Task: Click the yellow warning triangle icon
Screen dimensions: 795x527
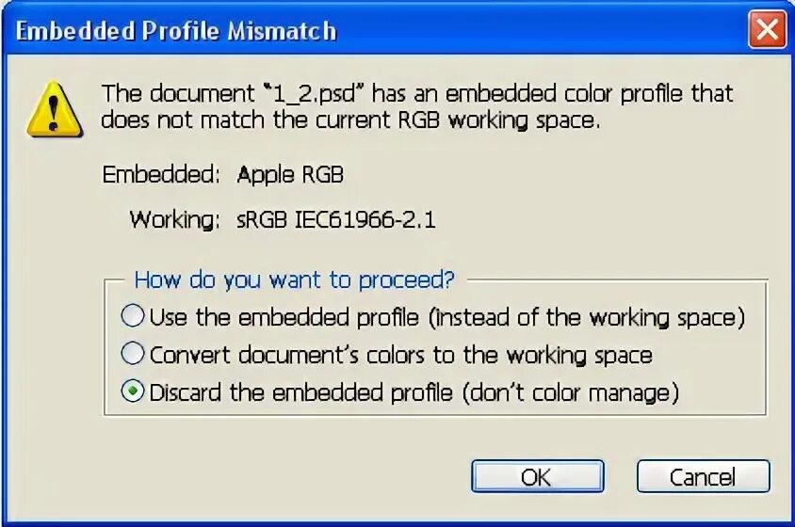Action: point(53,109)
